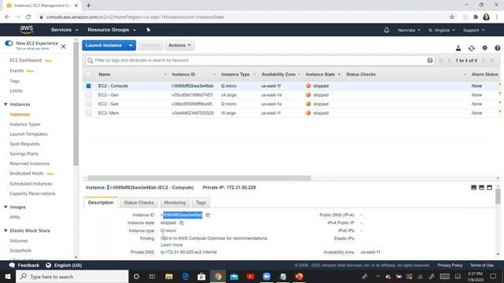Click the details pane vertical scrollbar
Image resolution: width=504 pixels, height=283 pixels.
tap(498, 197)
